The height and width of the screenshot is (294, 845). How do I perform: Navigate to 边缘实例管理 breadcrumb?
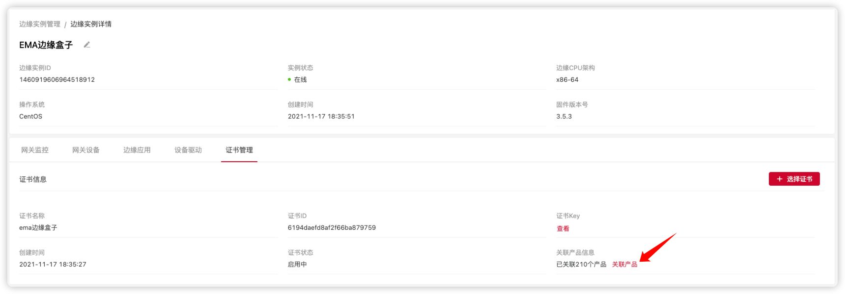click(x=40, y=24)
